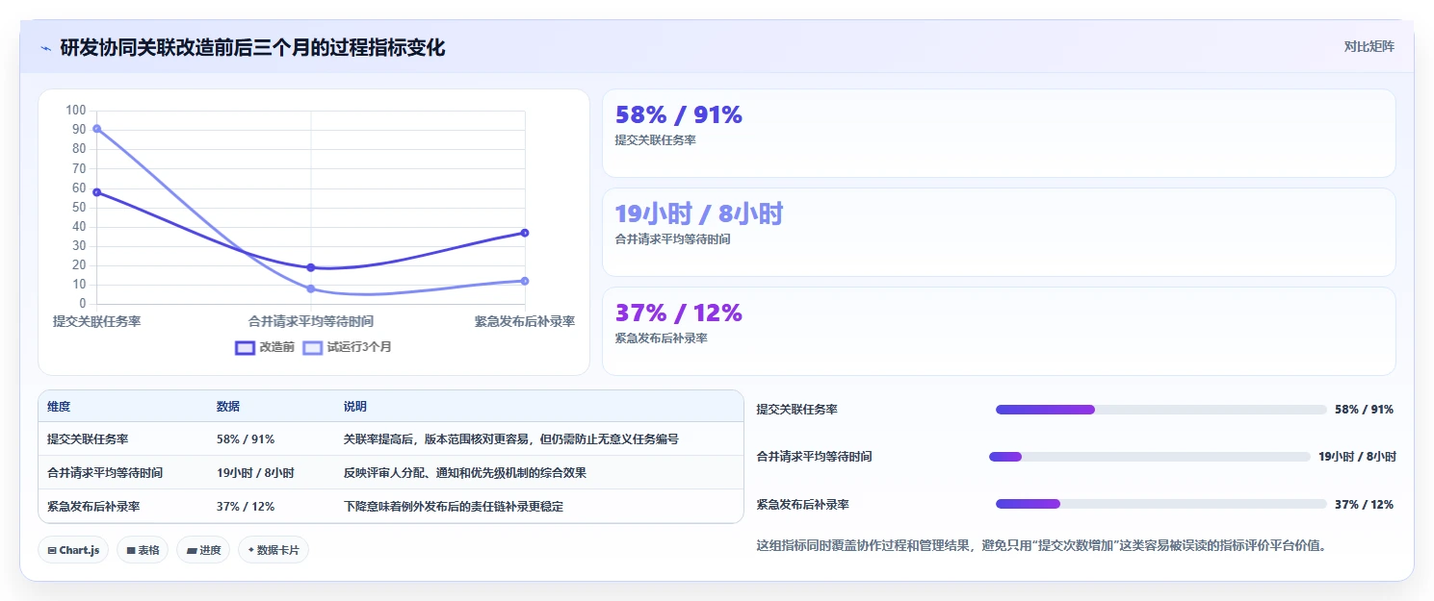Click the table cell 37% / 12%
This screenshot has width=1434, height=601.
point(246,506)
